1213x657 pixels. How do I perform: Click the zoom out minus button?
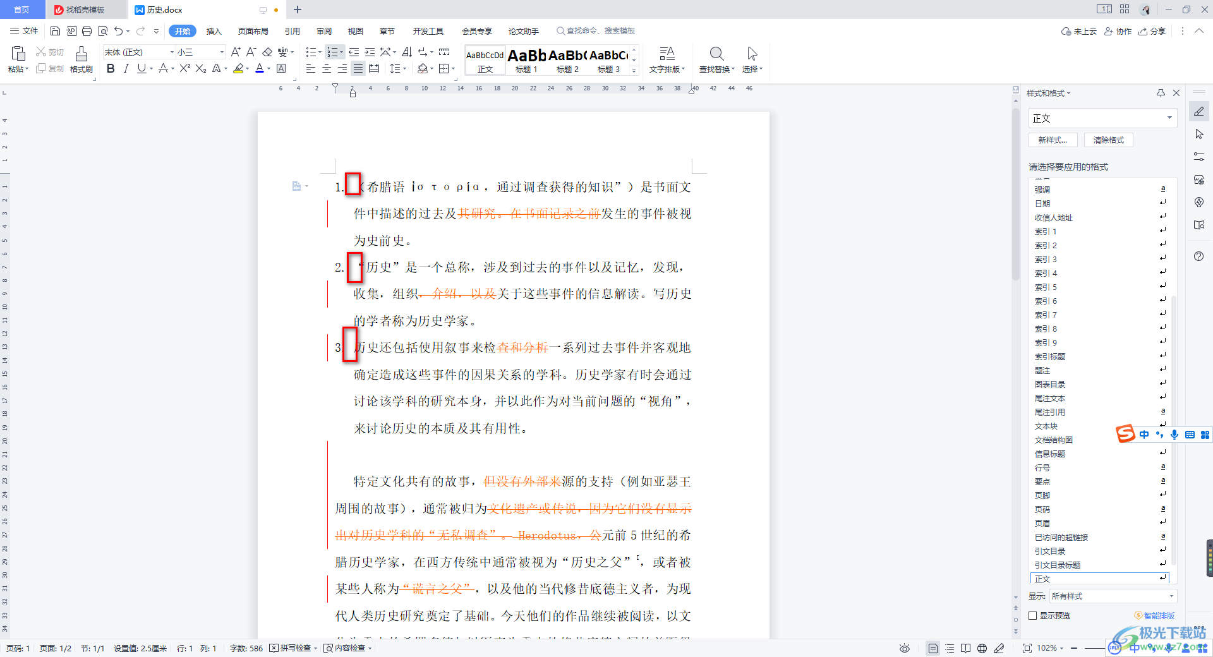1073,648
